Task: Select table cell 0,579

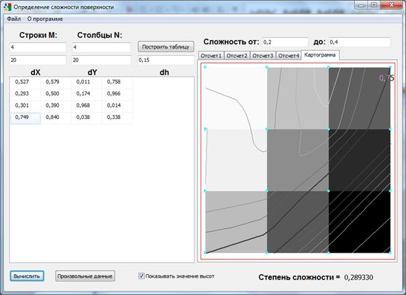Action: pos(56,82)
